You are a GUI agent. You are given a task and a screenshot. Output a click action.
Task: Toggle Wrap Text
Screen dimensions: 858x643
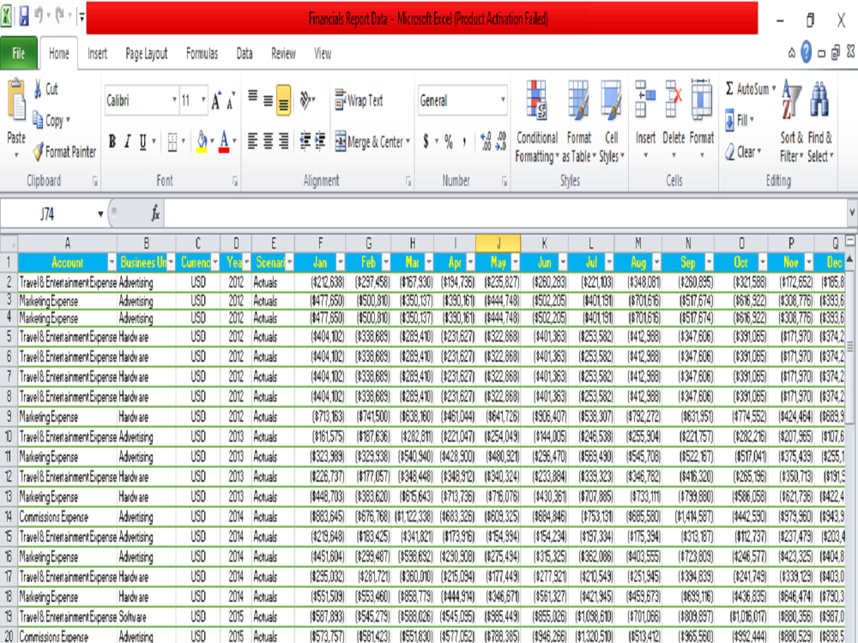(359, 100)
